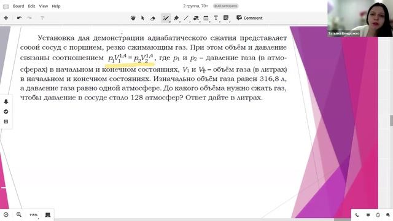Start a call with phone icon

tap(357, 215)
